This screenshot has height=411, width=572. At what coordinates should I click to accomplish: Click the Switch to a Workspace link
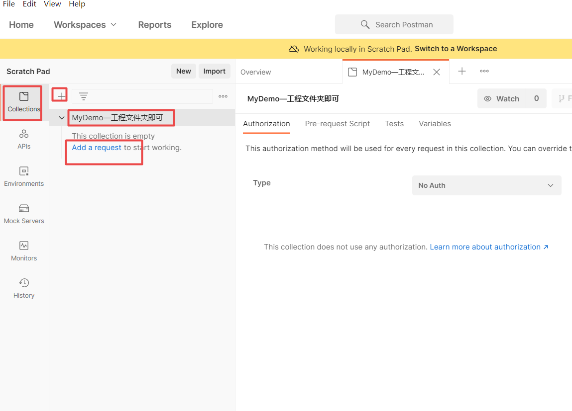pyautogui.click(x=456, y=49)
